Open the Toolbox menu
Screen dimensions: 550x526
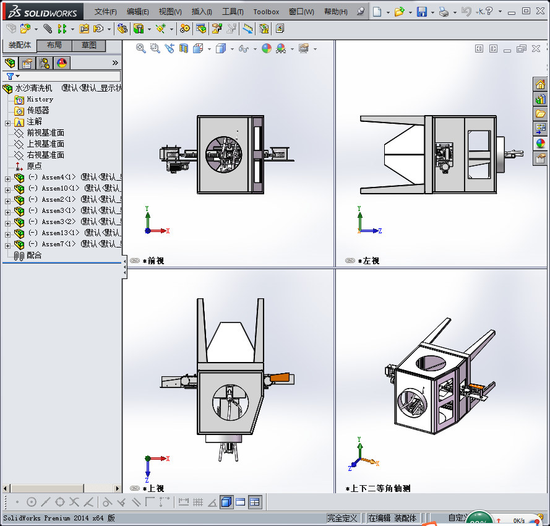(x=266, y=12)
